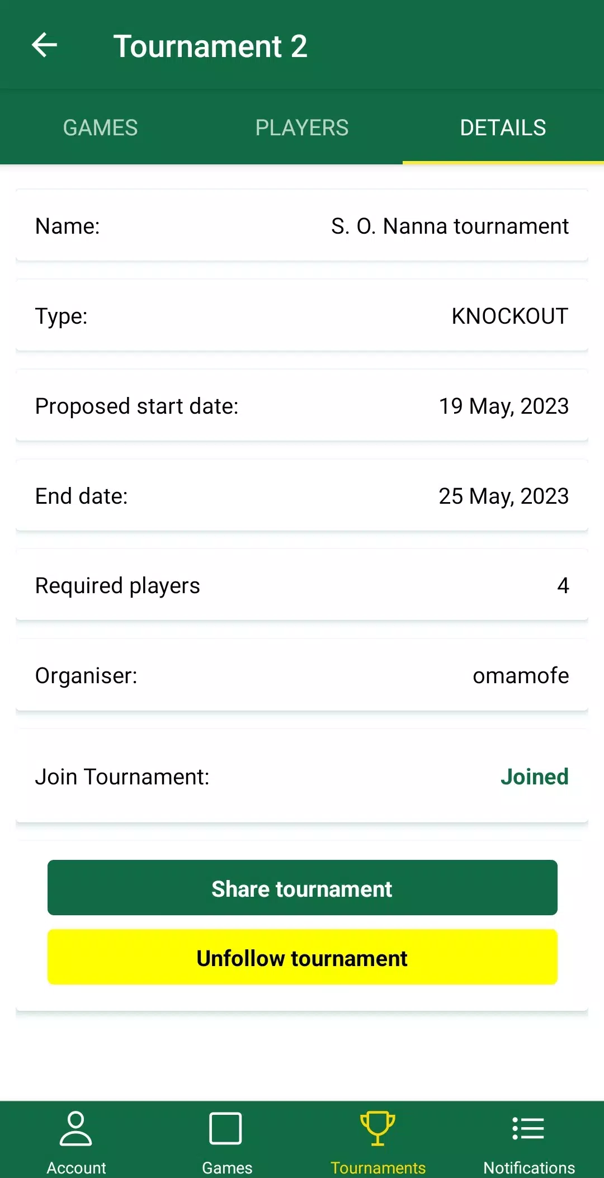This screenshot has width=604, height=1178.
Task: Tap the 25 May, 2023 end date
Action: (x=503, y=496)
